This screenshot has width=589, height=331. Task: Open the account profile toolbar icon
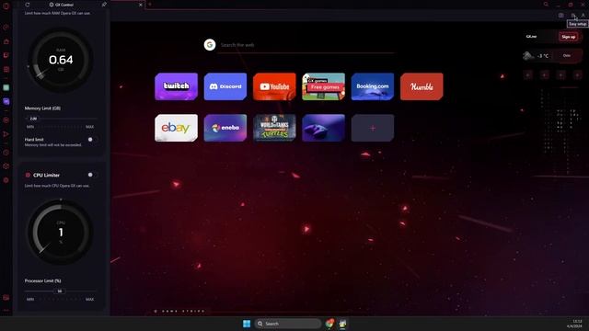point(583,16)
